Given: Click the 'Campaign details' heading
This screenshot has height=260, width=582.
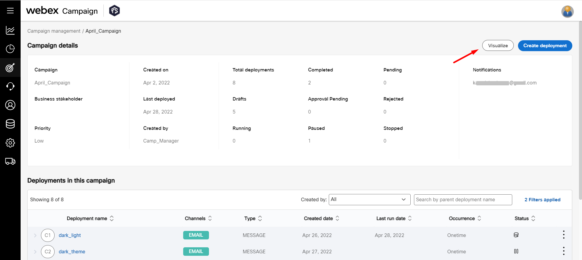Looking at the screenshot, I should 52,45.
